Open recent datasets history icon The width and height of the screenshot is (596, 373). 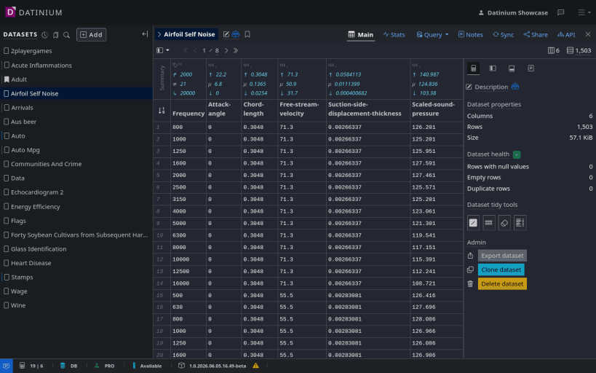pyautogui.click(x=45, y=35)
